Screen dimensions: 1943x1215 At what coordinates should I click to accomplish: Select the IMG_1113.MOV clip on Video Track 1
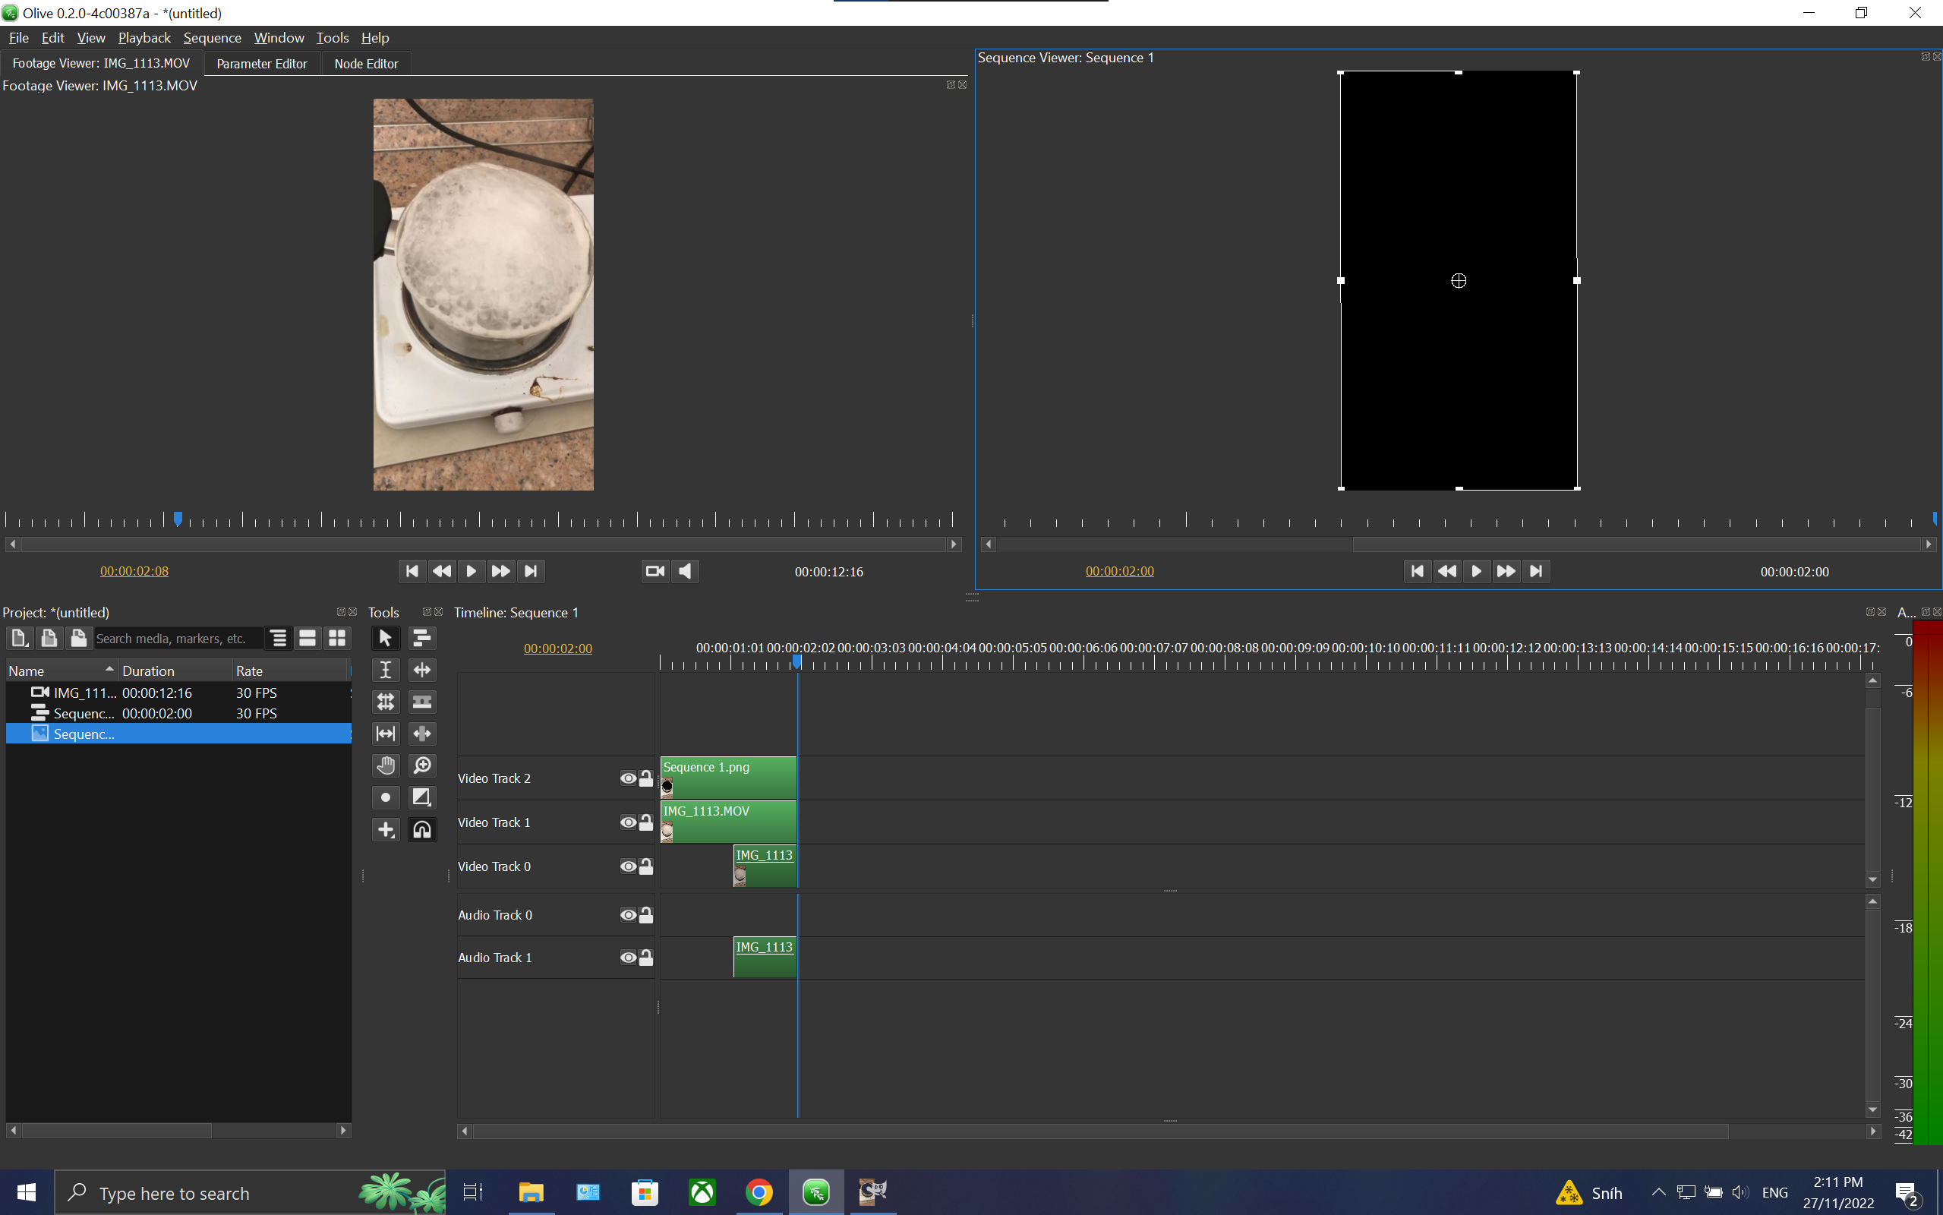728,821
